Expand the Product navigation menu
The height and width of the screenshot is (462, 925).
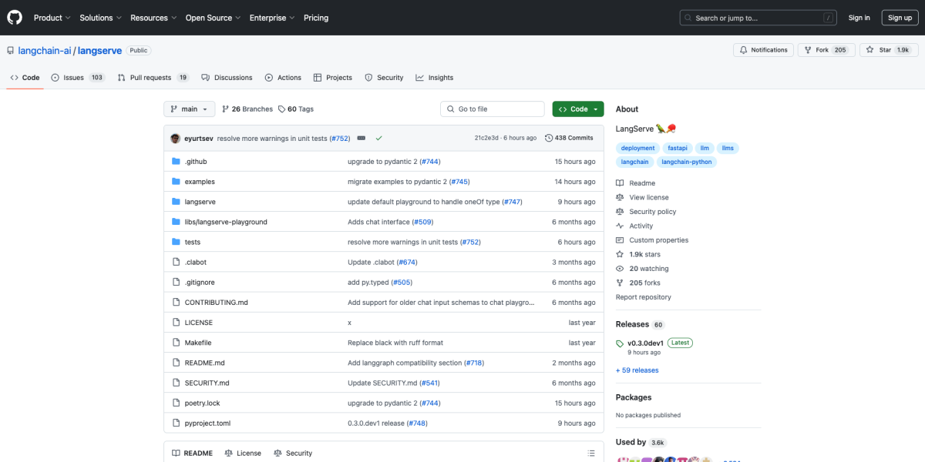click(52, 18)
